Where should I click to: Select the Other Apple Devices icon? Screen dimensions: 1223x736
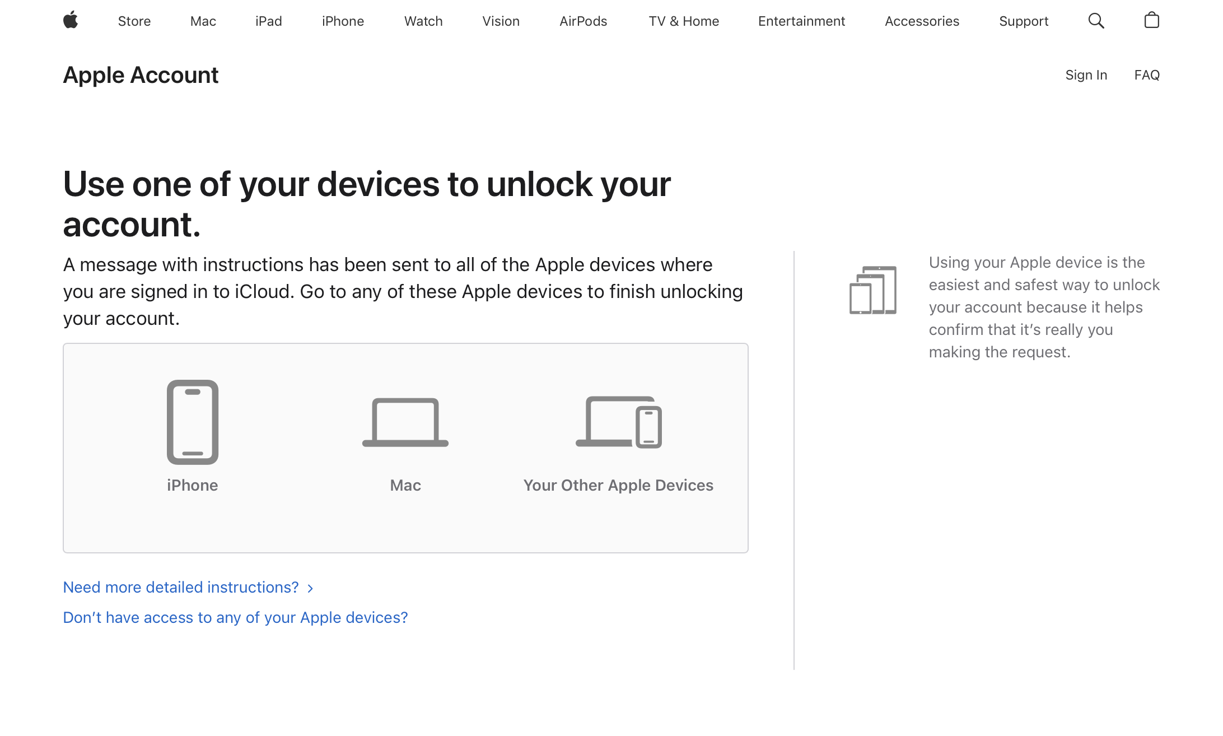(619, 422)
